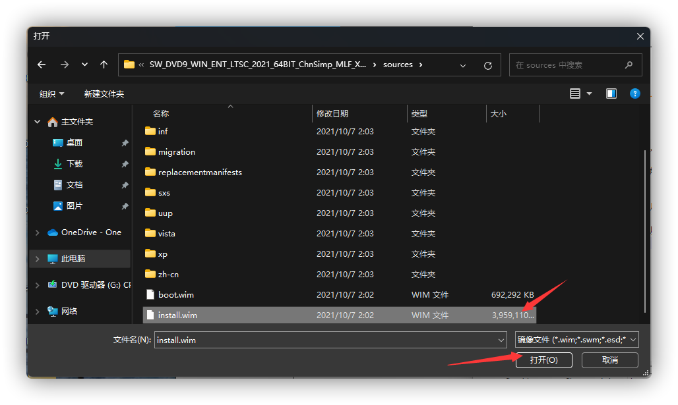
Task: Toggle the preview pane icon
Action: coord(611,94)
